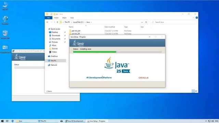This screenshot has height=123, width=219.
Task: Switch to details view layout icon
Action: (193, 91)
